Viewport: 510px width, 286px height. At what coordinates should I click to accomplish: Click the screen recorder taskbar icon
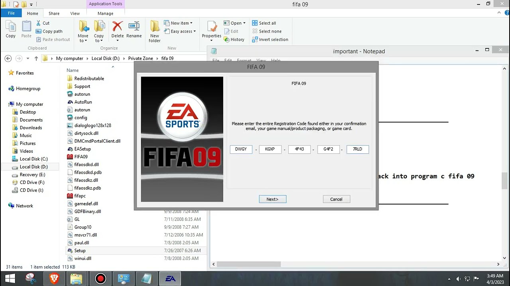click(100, 278)
